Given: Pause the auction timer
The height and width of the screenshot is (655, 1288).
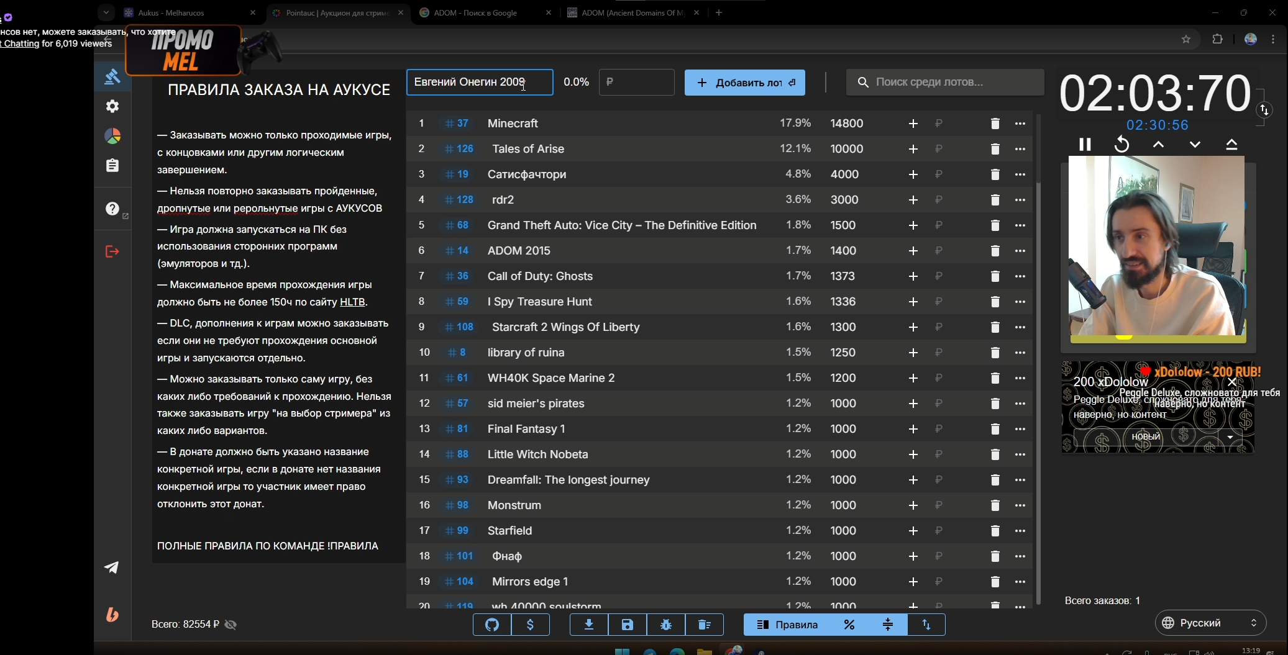Looking at the screenshot, I should tap(1085, 145).
